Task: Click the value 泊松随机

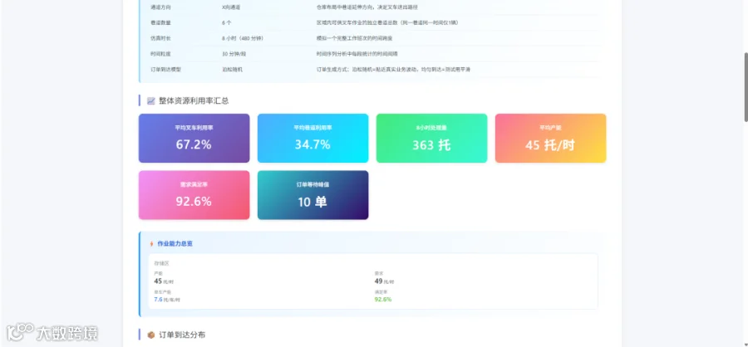Action: 233,70
